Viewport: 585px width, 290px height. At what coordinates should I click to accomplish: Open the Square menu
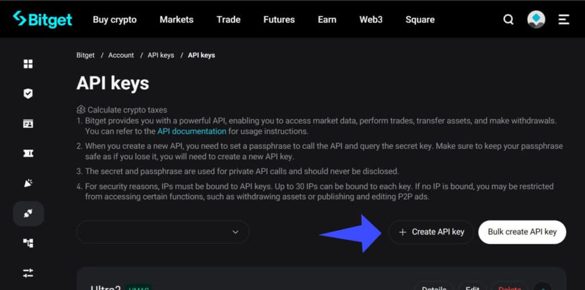pyautogui.click(x=420, y=19)
